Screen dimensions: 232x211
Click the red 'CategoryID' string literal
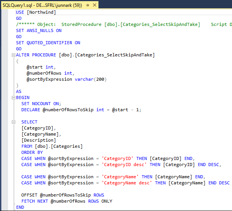tap(118, 158)
